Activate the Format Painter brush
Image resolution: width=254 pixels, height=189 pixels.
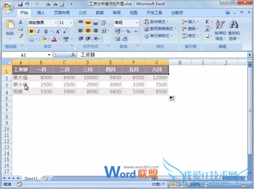[x=21, y=36]
